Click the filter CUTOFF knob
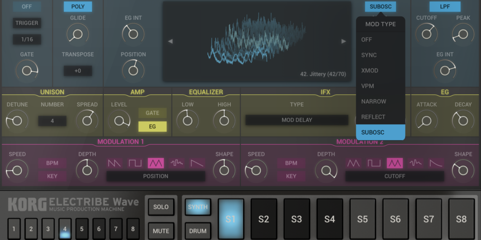Image resolution: width=481 pixels, height=240 pixels. coord(427,34)
